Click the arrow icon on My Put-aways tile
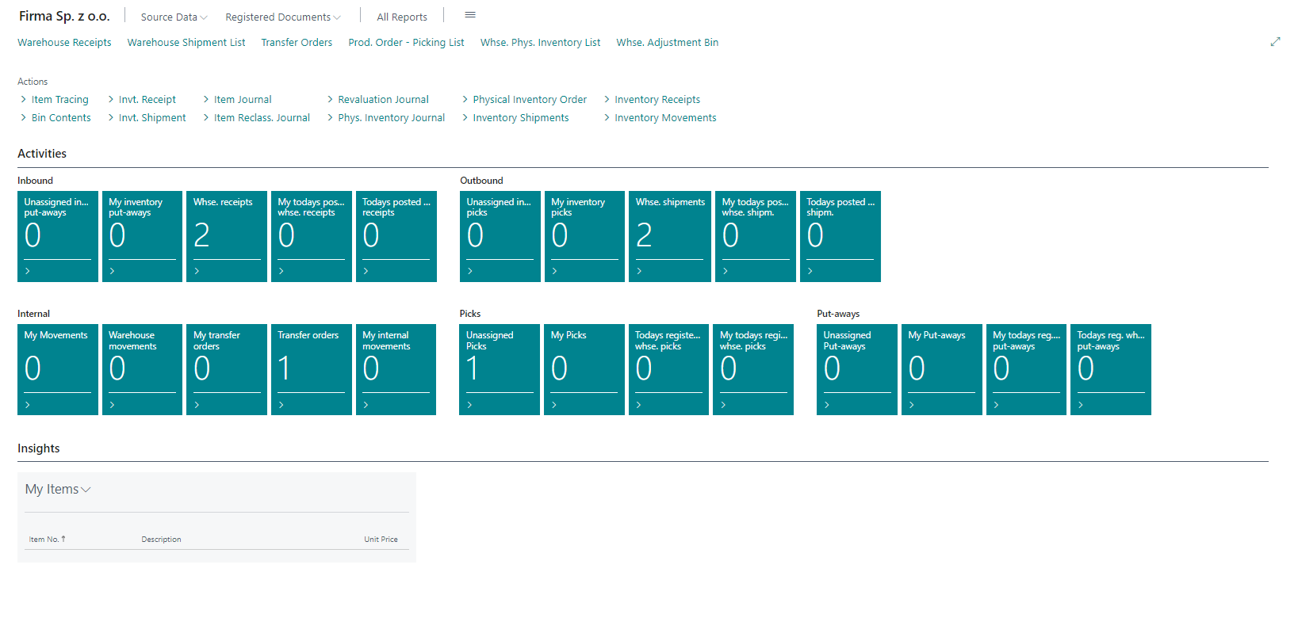The width and height of the screenshot is (1294, 618). tap(912, 405)
